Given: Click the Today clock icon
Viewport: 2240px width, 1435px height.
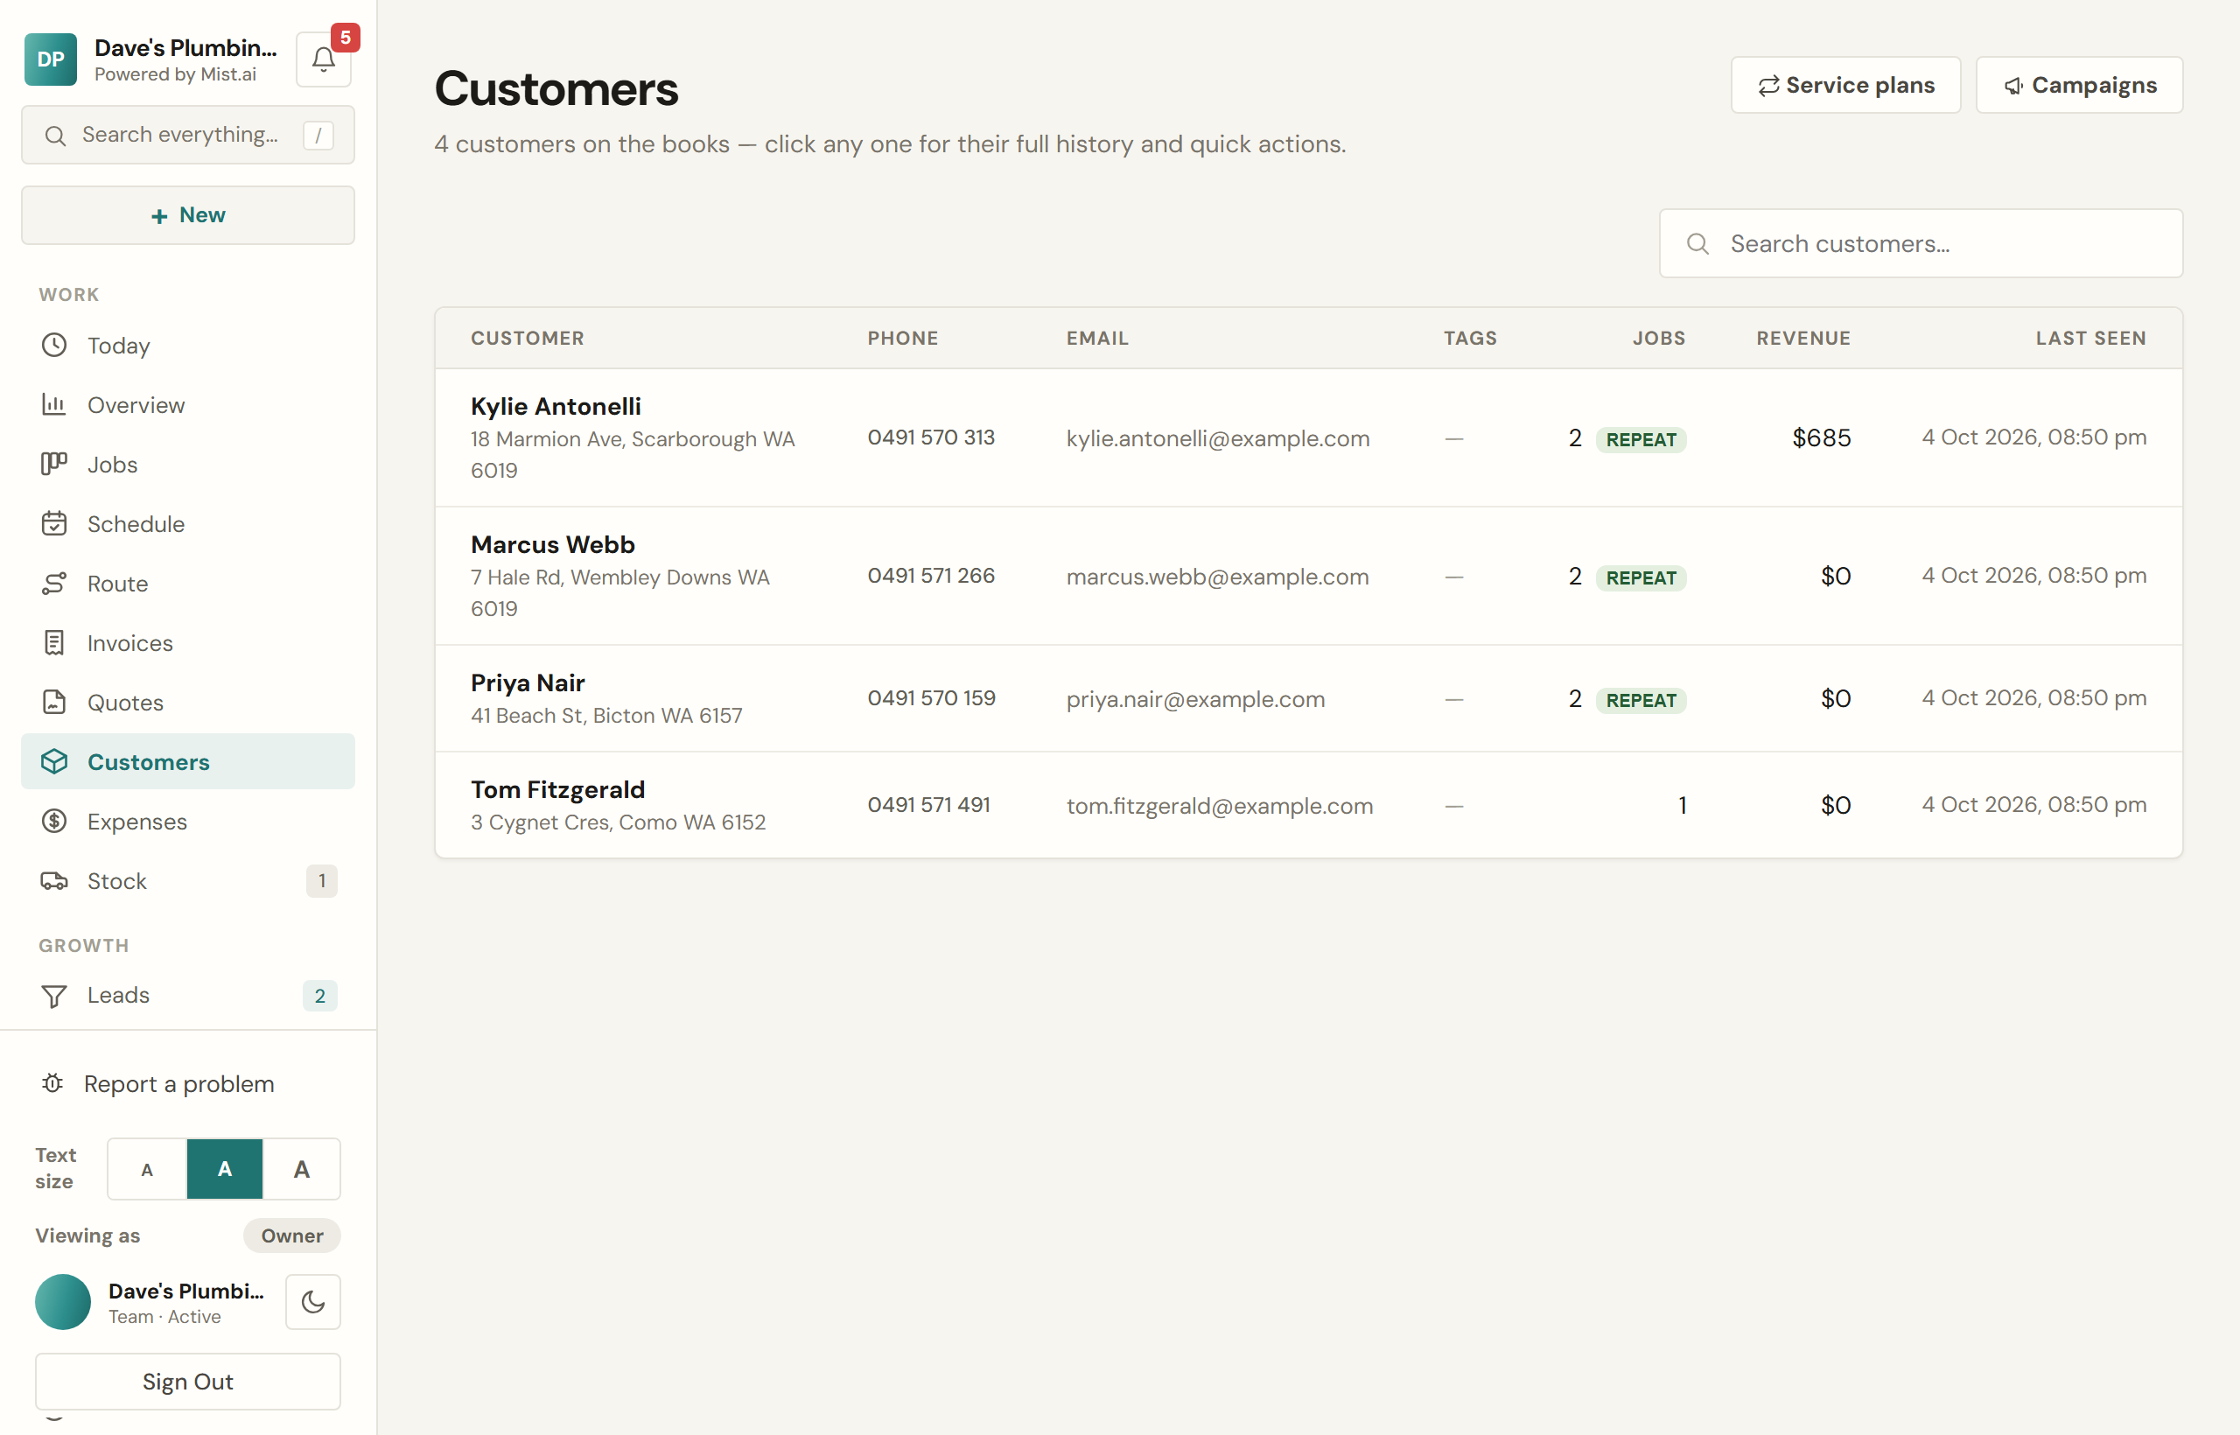Looking at the screenshot, I should (x=54, y=345).
